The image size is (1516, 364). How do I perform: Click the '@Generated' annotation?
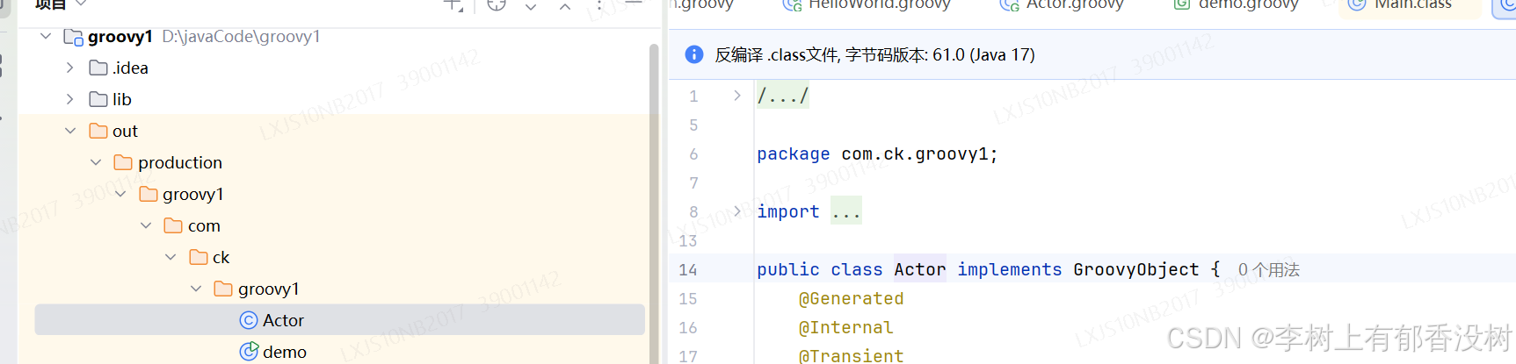click(851, 298)
